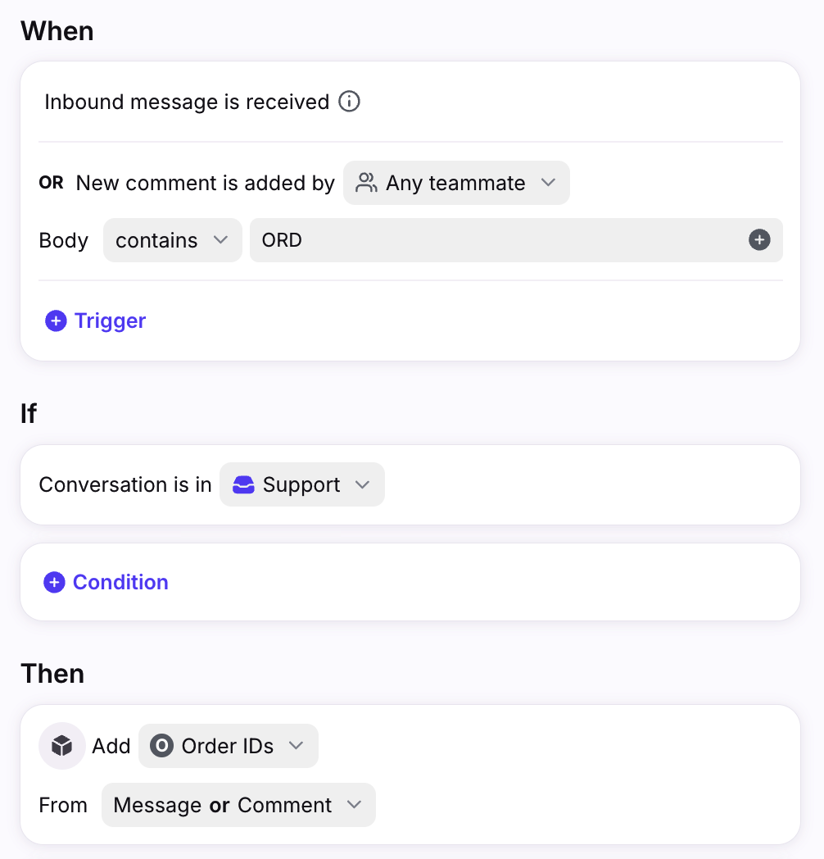This screenshot has width=824, height=859.
Task: Click the cube icon next to Add
Action: pyautogui.click(x=62, y=746)
